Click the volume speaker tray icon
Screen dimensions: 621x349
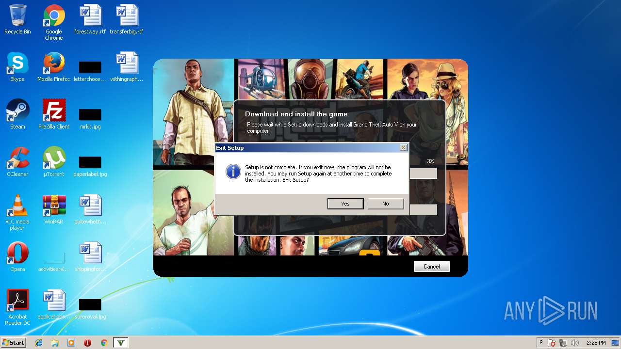(575, 343)
